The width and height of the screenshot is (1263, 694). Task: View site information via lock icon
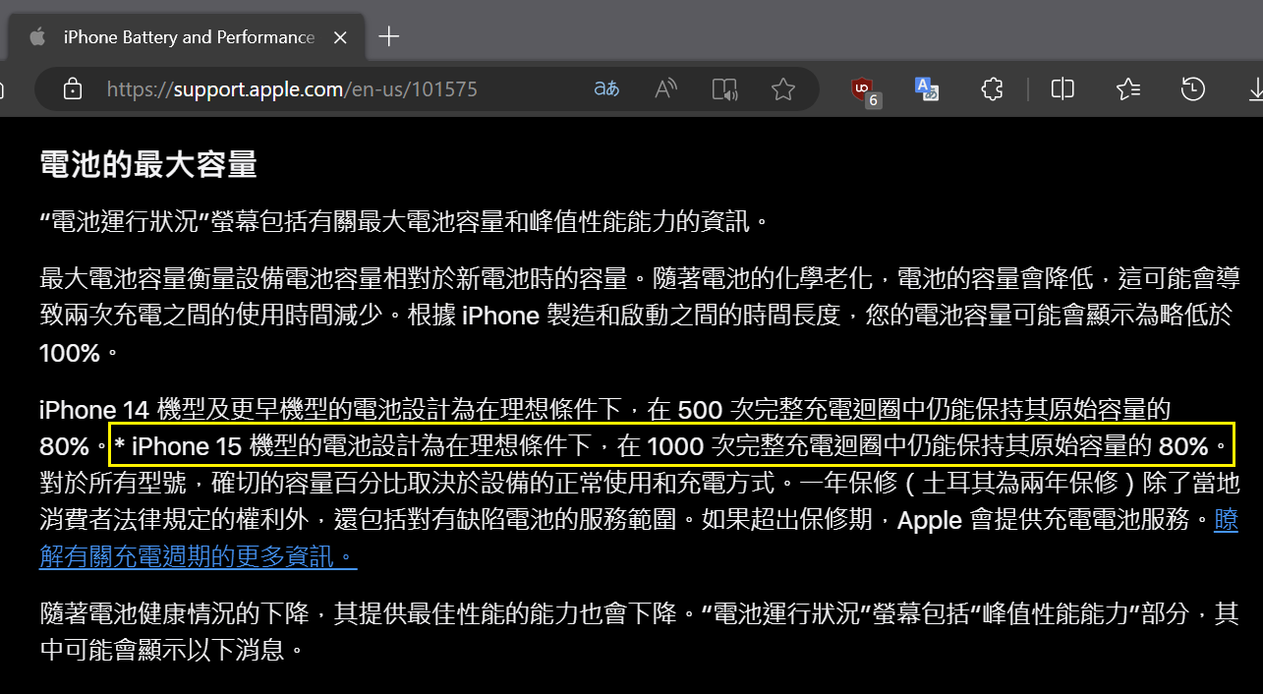[x=72, y=89]
